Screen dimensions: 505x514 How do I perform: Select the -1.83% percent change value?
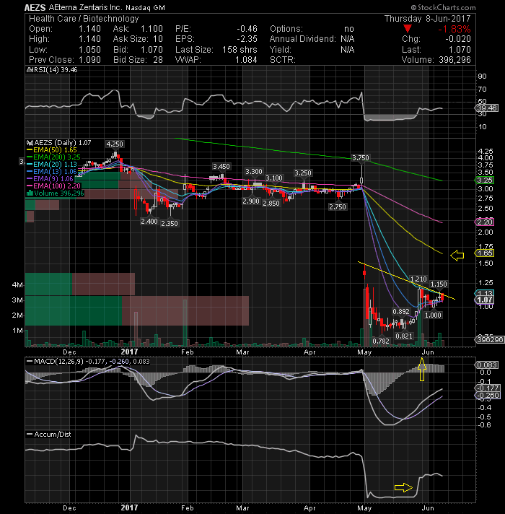[454, 29]
